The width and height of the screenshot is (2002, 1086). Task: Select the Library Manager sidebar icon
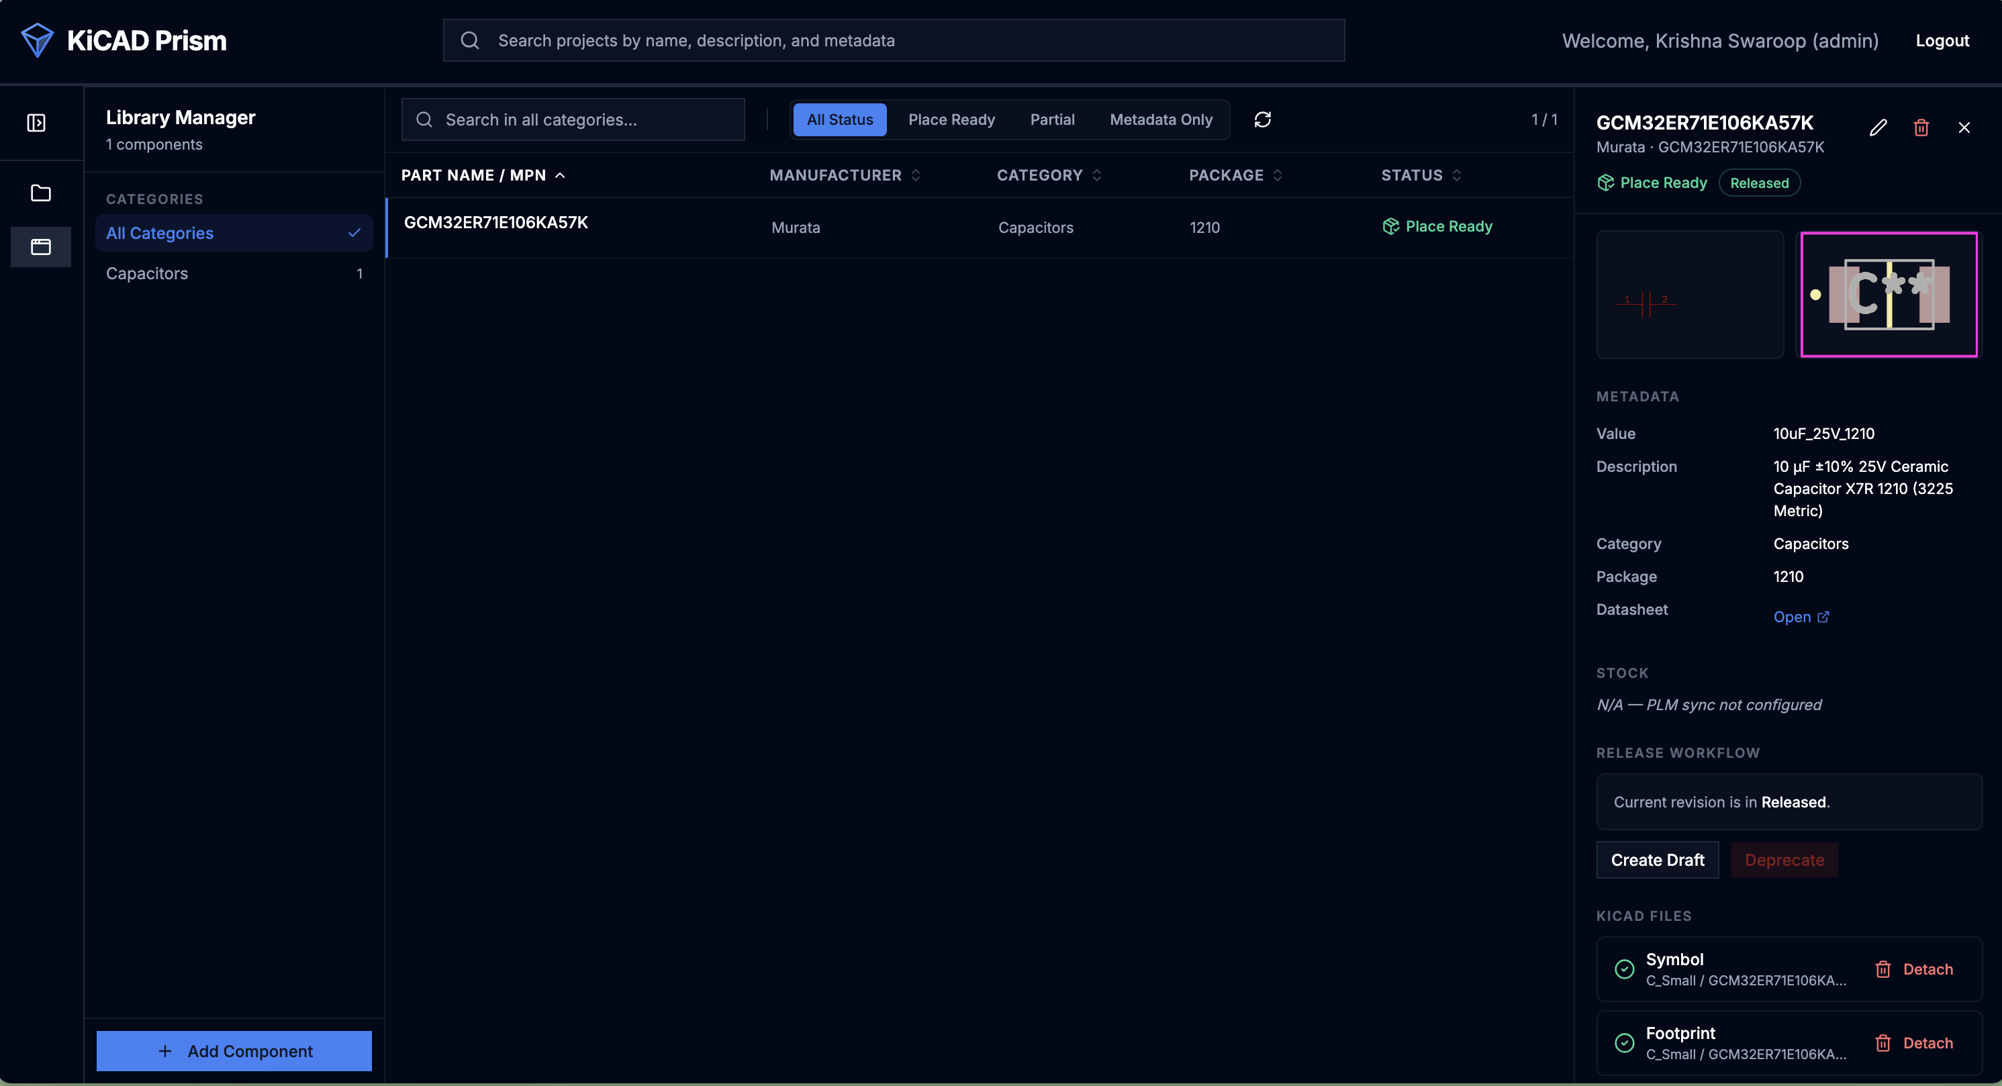[x=40, y=247]
